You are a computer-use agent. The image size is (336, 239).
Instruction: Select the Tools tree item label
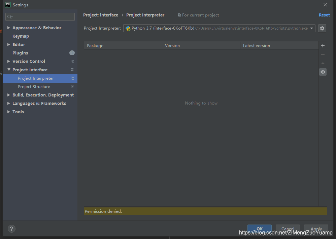[x=18, y=112]
